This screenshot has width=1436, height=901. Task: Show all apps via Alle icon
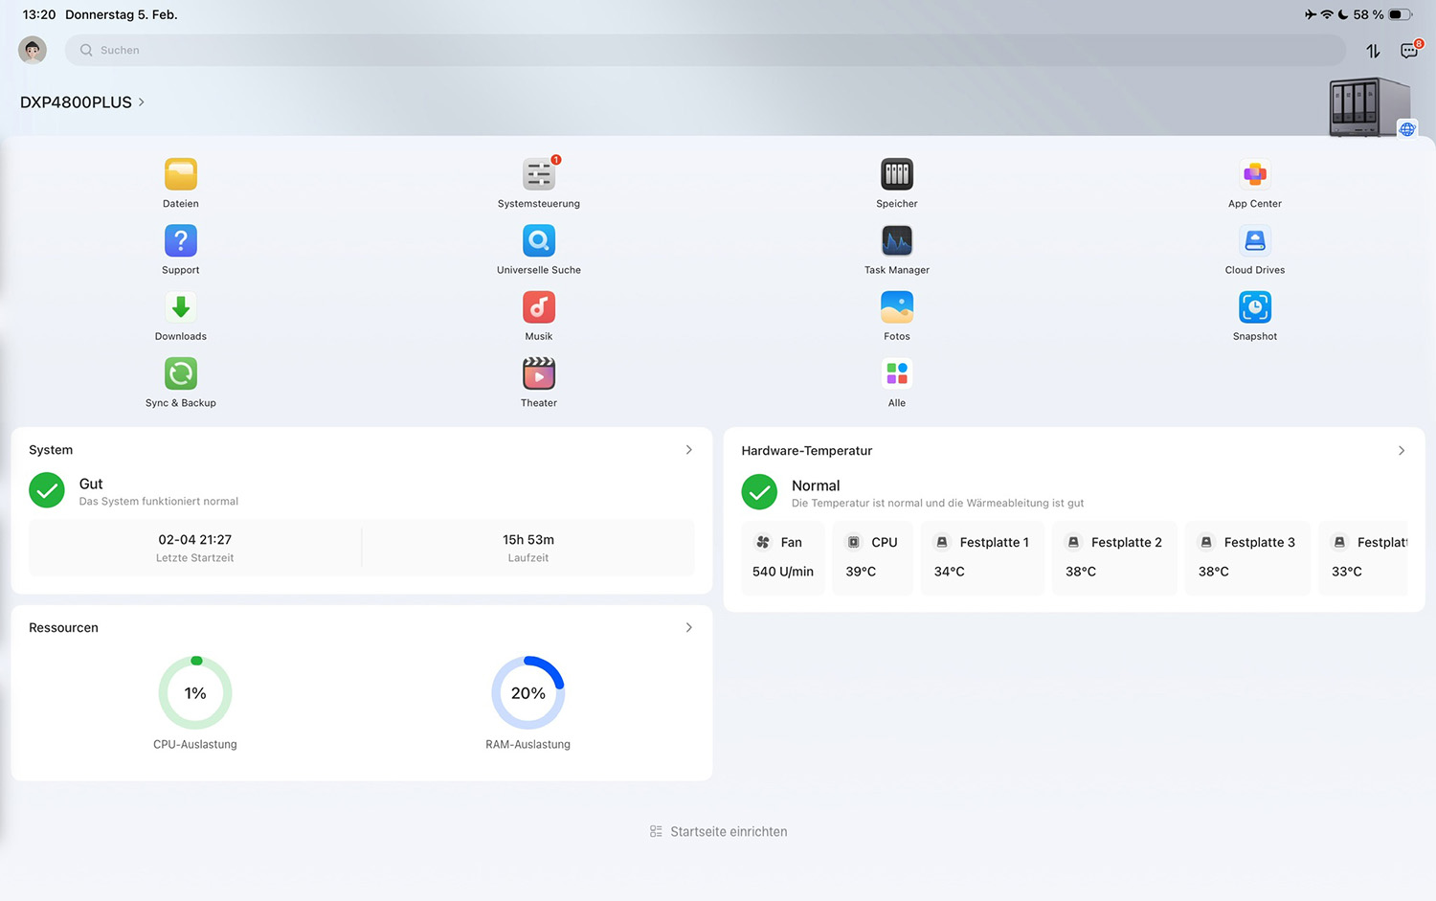tap(896, 374)
